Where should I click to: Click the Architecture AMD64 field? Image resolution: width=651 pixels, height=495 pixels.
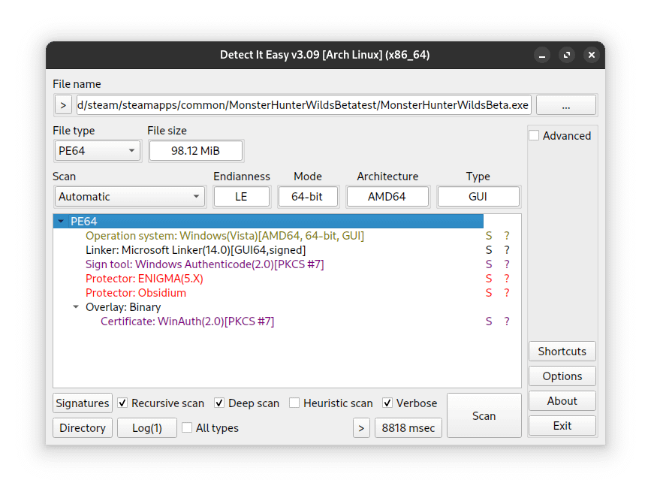(x=387, y=196)
